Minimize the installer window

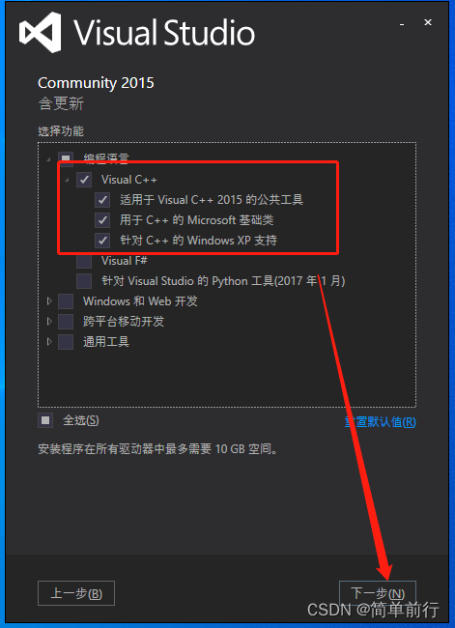pyautogui.click(x=402, y=23)
